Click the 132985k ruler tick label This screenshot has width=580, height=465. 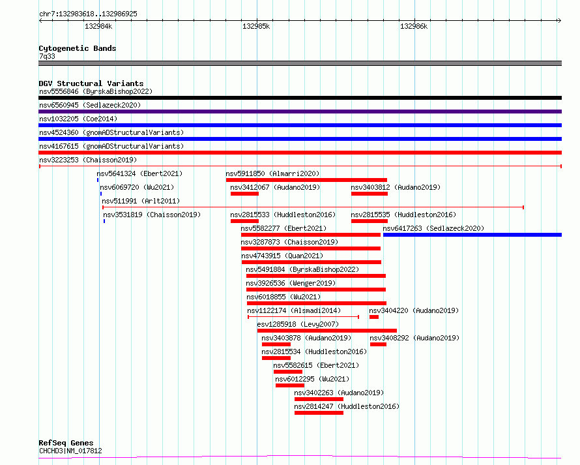256,26
